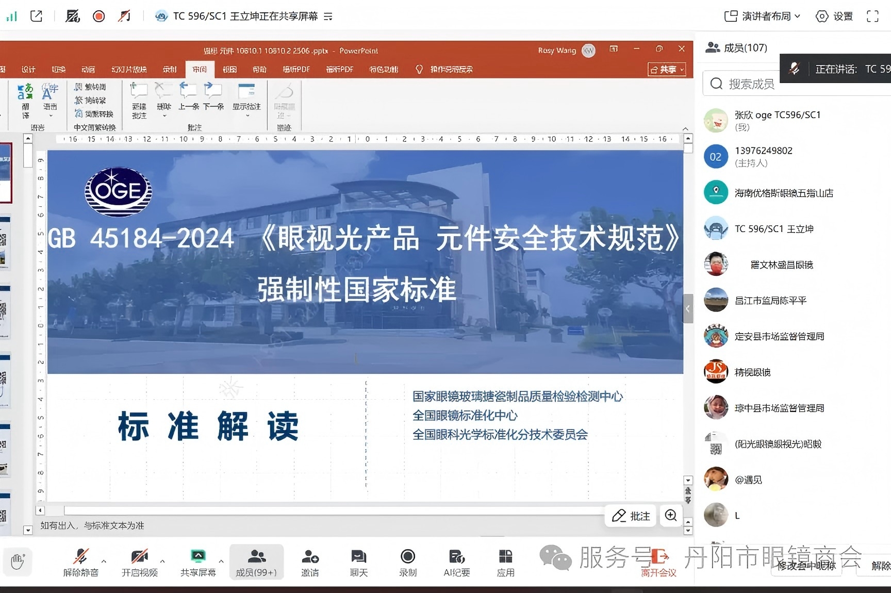Viewport: 891px width, 593px height.
Task: Click the signal strength indicator bars
Action: pyautogui.click(x=11, y=17)
